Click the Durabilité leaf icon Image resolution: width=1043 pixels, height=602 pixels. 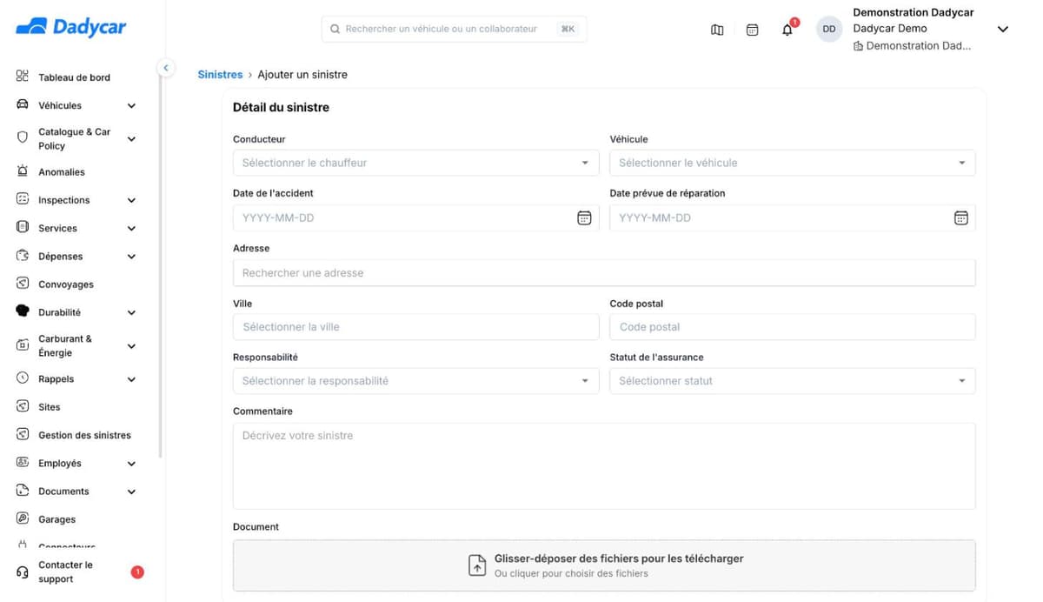point(23,311)
